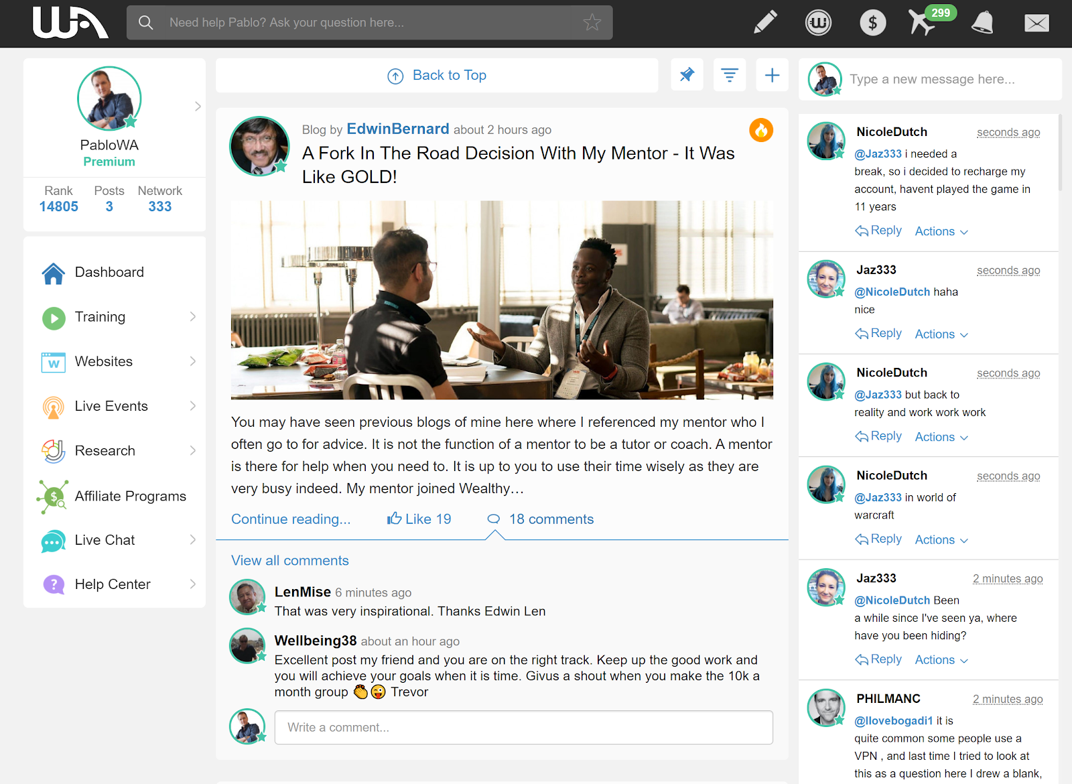Image resolution: width=1072 pixels, height=784 pixels.
Task: Click the search magnifier icon
Action: [145, 23]
